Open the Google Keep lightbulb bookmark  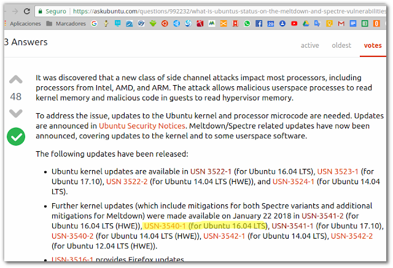(329, 24)
